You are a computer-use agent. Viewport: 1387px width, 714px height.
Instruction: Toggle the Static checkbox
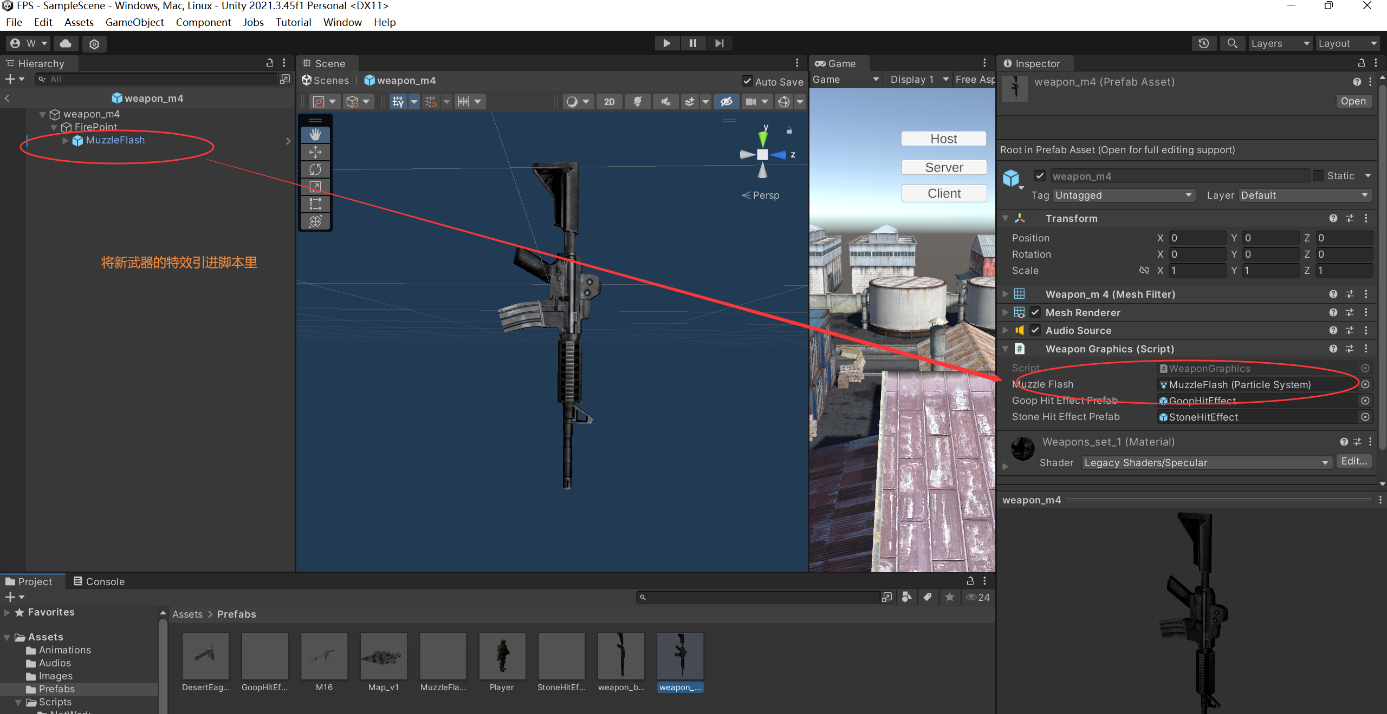(1318, 176)
